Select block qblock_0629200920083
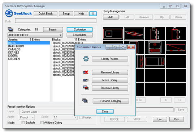195x133 pixels. [68, 43]
